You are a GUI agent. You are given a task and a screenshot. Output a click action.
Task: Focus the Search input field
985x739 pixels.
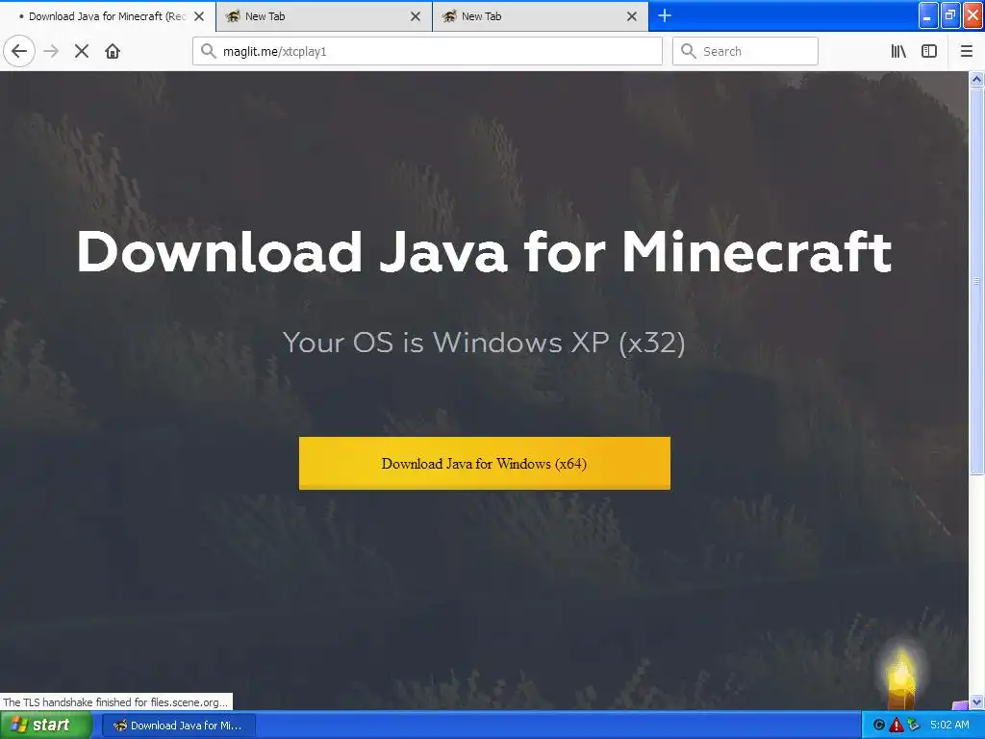pyautogui.click(x=745, y=51)
